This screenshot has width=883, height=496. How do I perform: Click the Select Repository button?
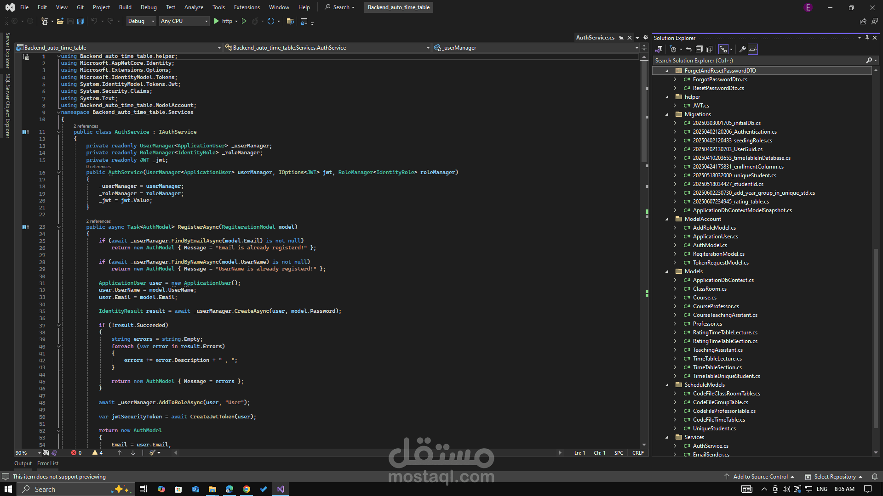(834, 477)
